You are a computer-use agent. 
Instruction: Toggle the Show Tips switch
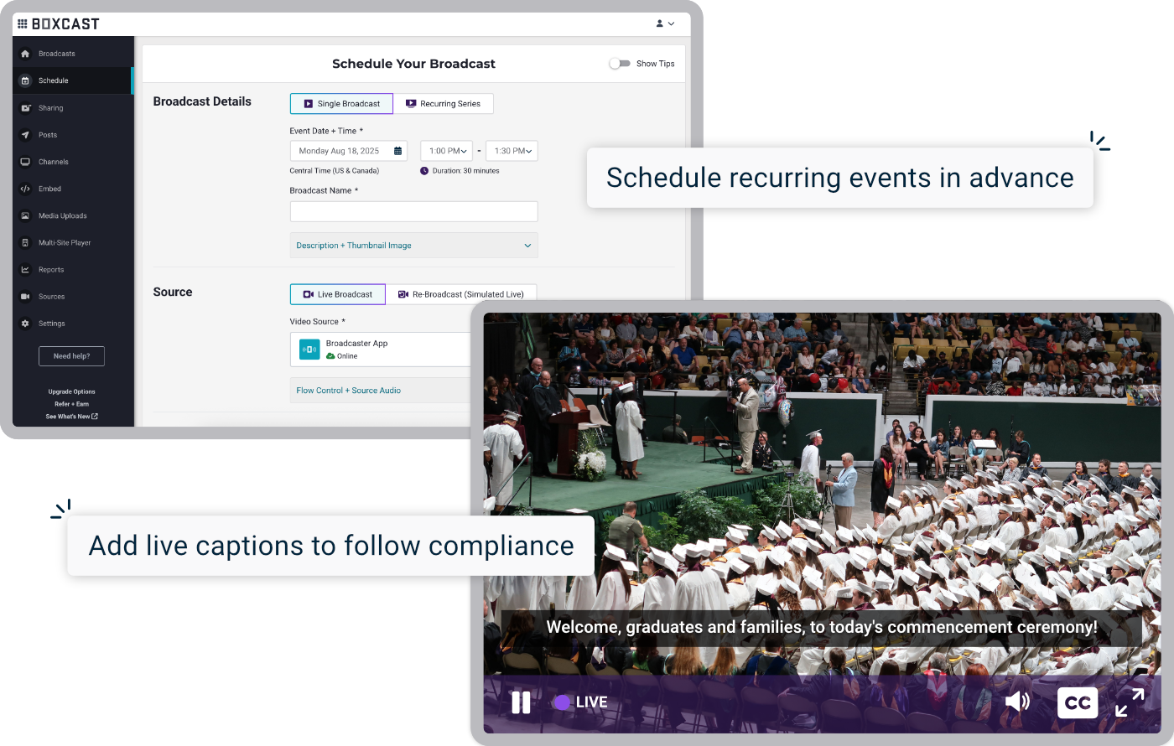click(620, 64)
